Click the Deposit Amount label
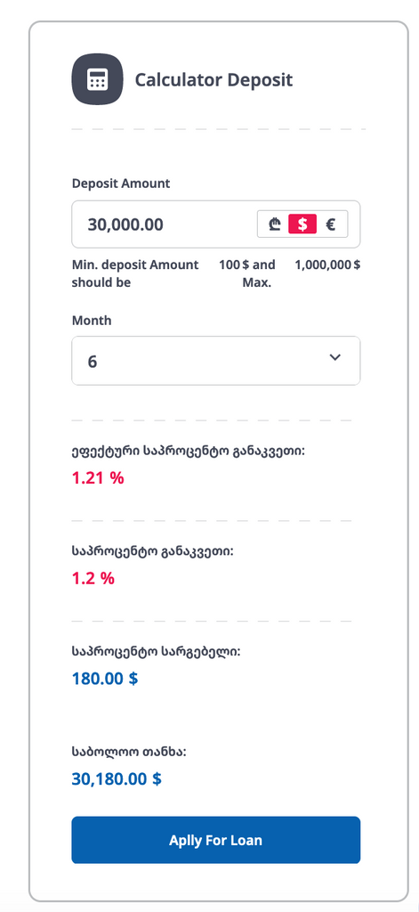 pyautogui.click(x=121, y=183)
